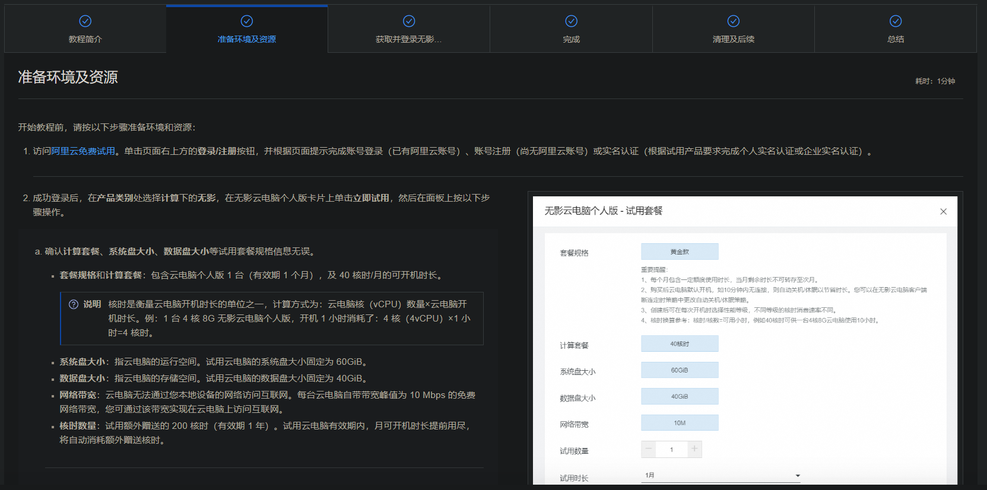987x490 pixels.
Task: Click checkmark icon above 获取并登录无影
Action: click(x=409, y=21)
